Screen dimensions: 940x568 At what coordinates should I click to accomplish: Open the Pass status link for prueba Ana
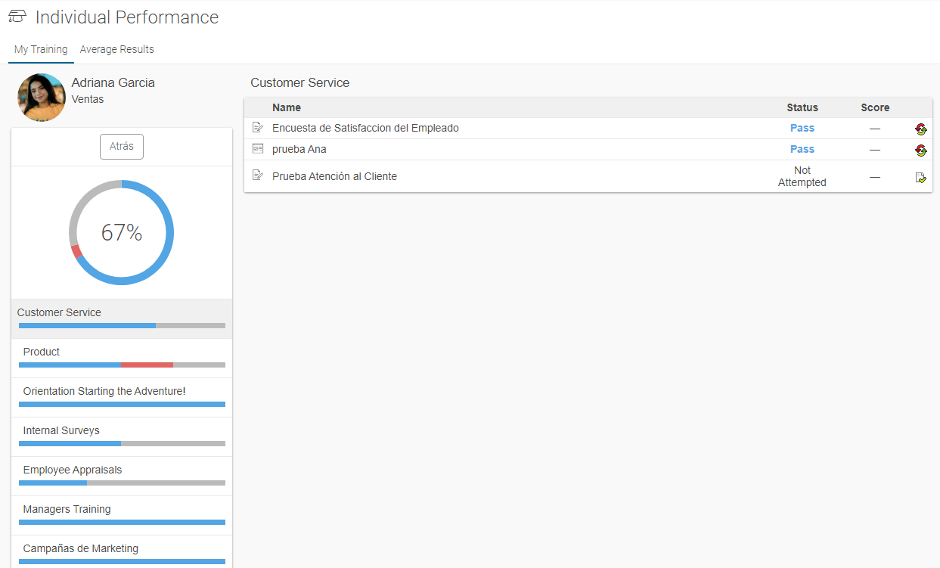pos(802,149)
